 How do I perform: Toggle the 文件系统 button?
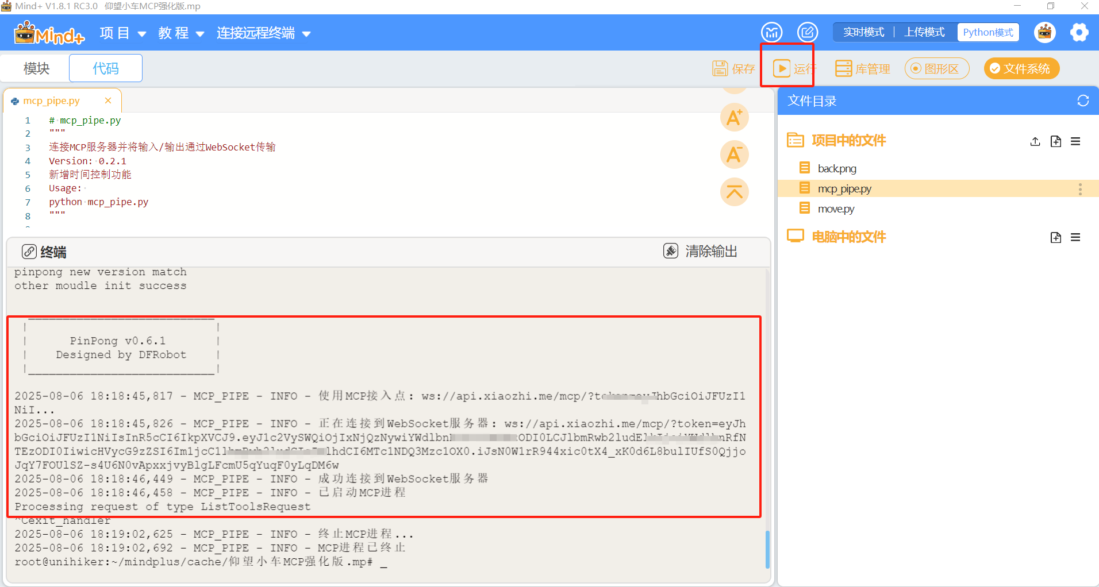1021,69
